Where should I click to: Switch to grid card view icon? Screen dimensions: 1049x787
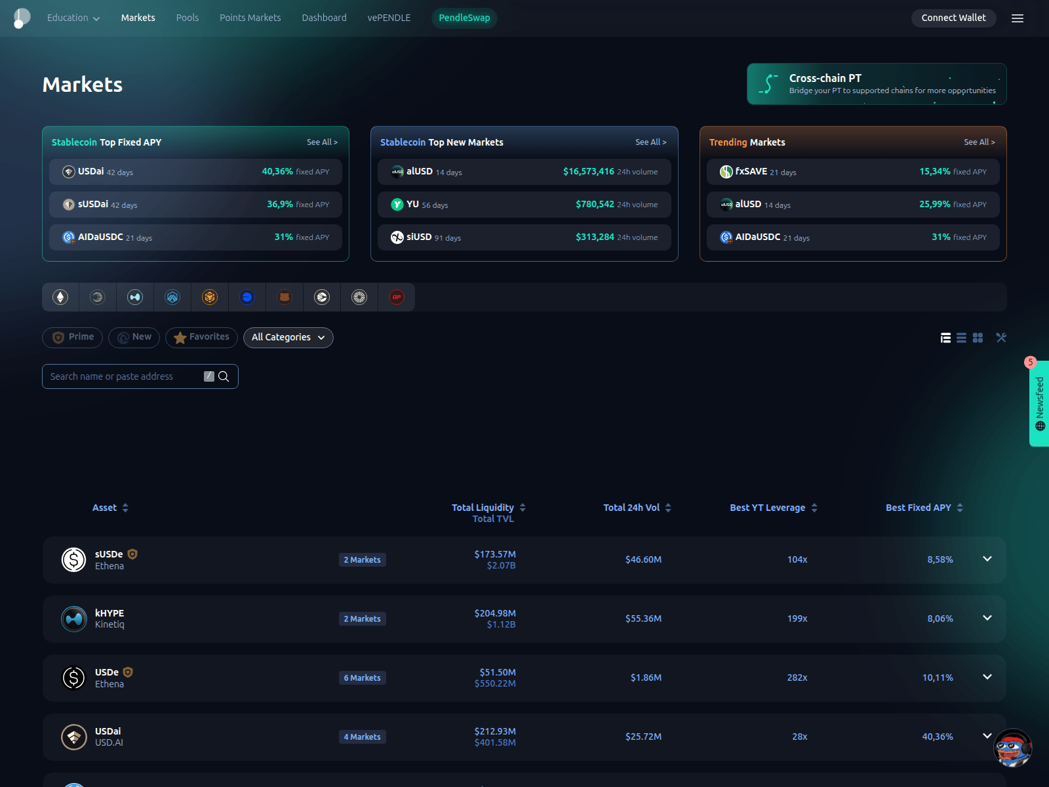(x=978, y=338)
